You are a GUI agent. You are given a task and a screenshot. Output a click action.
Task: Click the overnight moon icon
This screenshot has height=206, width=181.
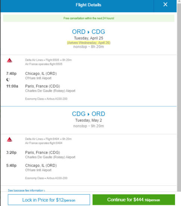coord(8,79)
